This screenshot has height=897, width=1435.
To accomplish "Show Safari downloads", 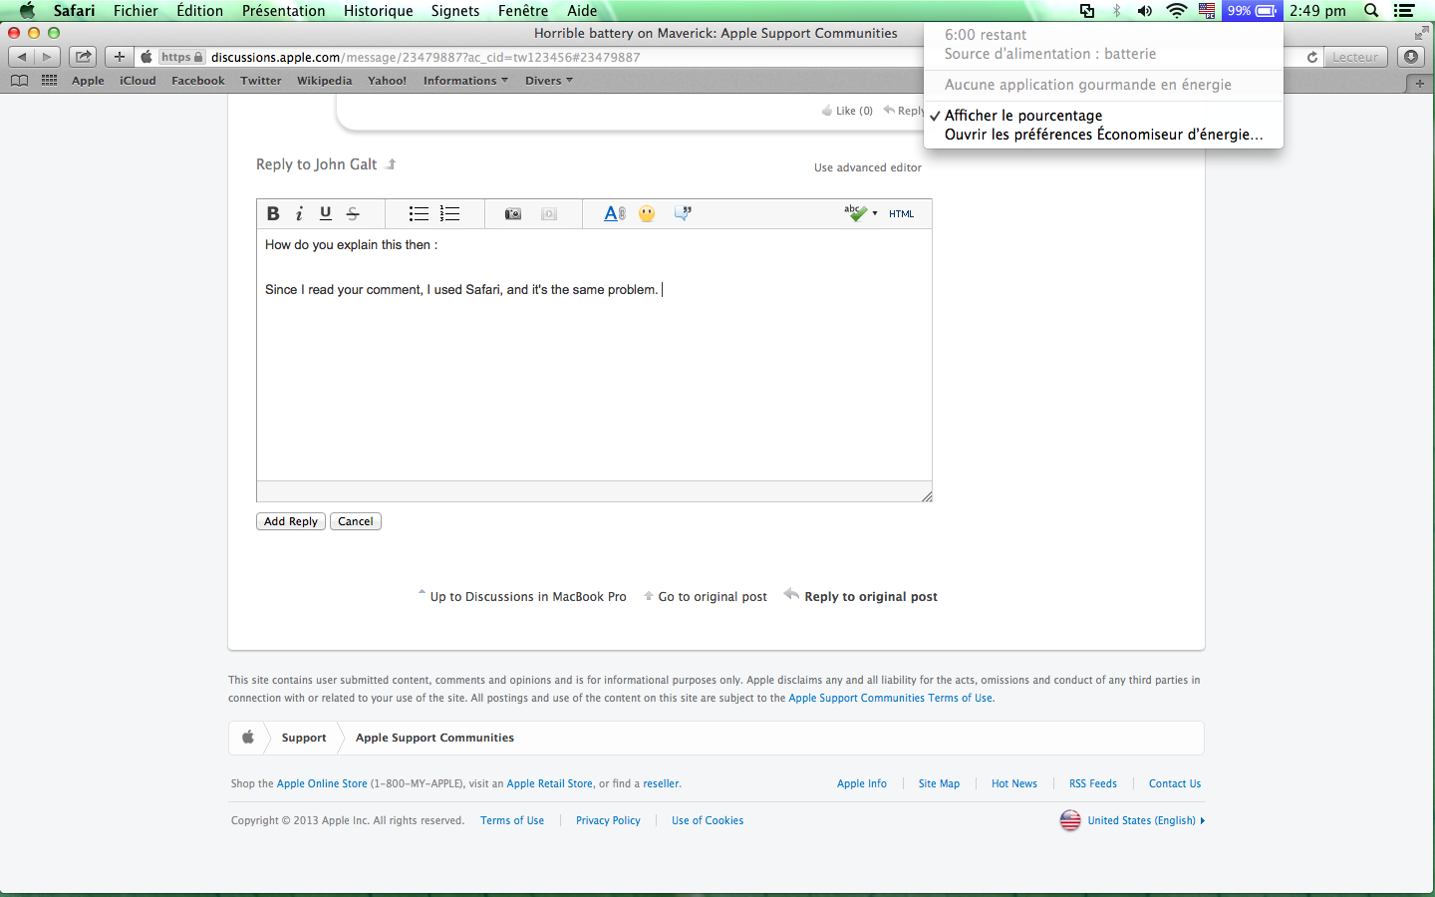I will point(1411,57).
